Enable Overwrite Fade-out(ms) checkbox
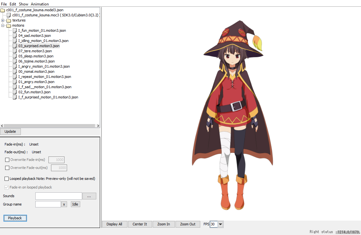 [x=7, y=168]
